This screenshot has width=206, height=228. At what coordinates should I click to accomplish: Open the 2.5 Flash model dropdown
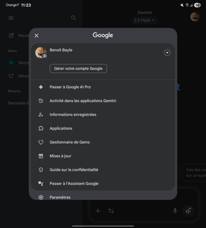[x=144, y=20]
